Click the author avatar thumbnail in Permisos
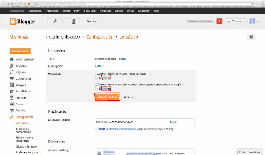Viewport: 265px width, 155px height. (99, 153)
